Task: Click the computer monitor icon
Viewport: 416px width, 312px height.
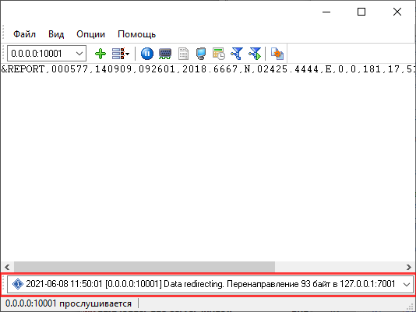Action: pyautogui.click(x=201, y=54)
